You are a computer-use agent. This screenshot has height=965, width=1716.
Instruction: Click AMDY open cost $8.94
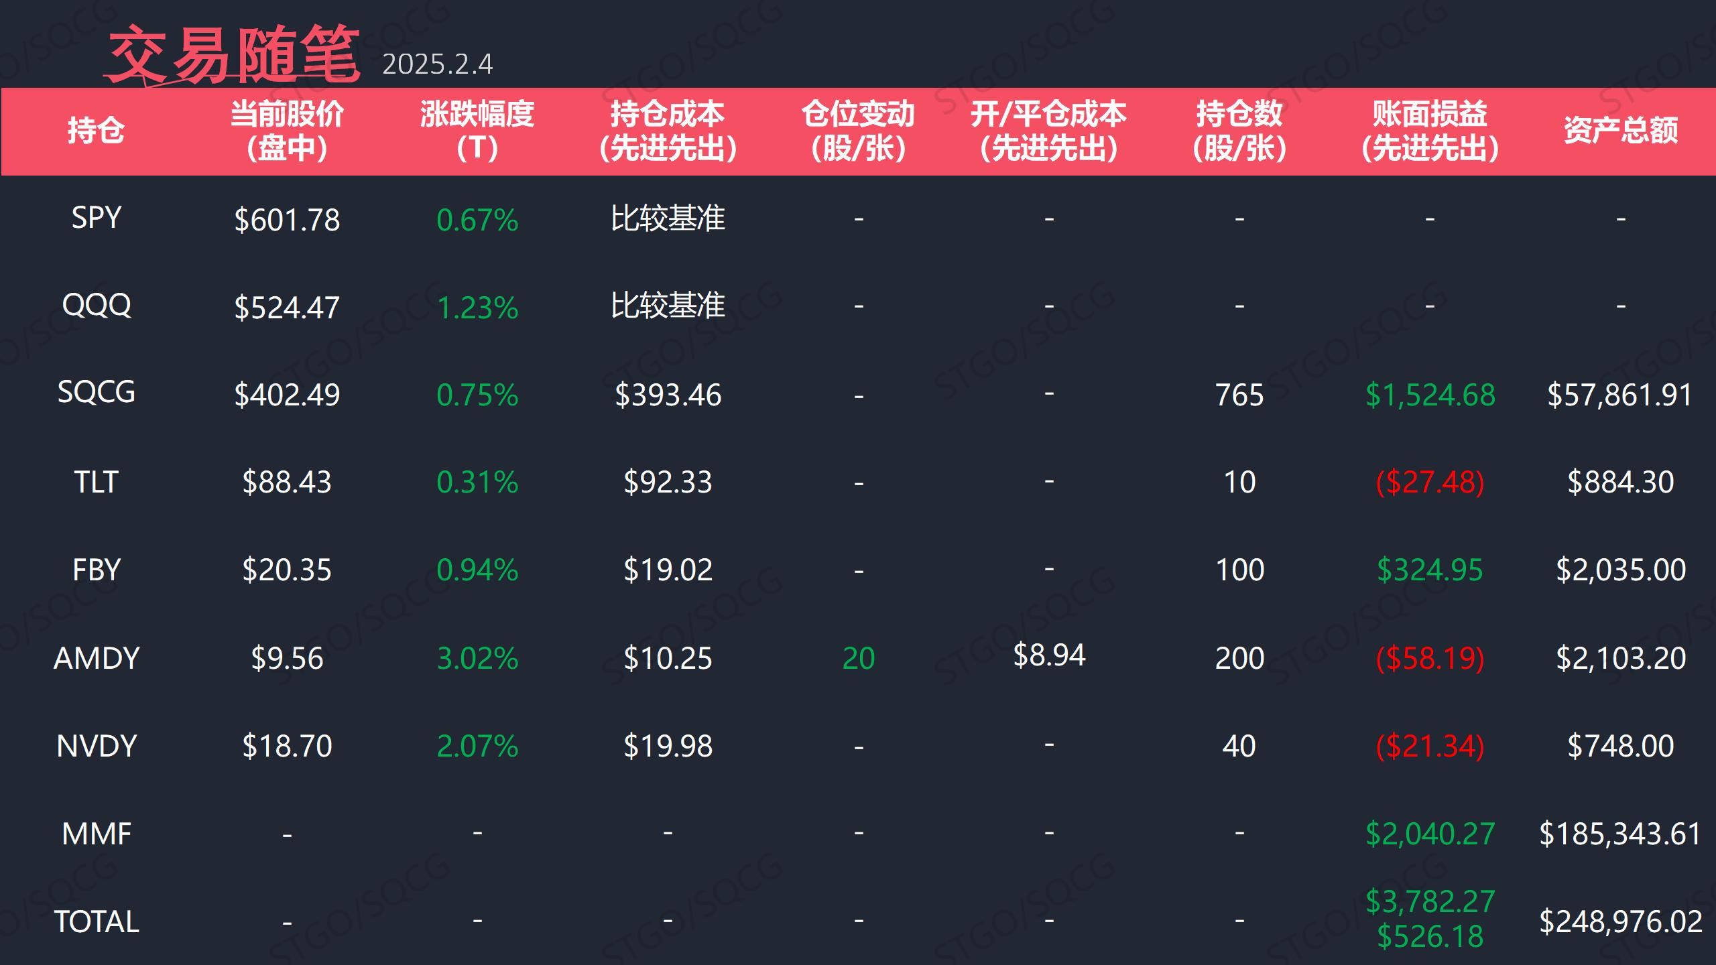[1049, 655]
